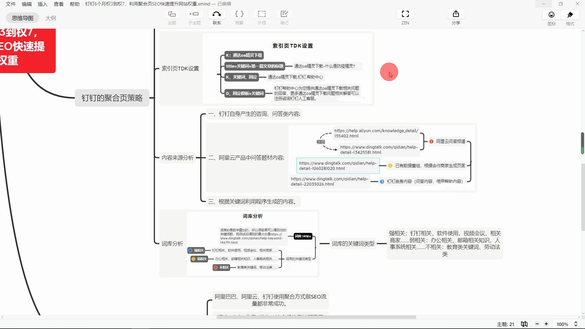Minimize the XMind window
585x329 pixels.
(x=544, y=4)
